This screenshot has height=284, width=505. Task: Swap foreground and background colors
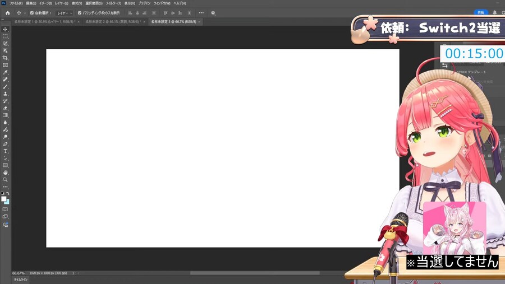(8, 193)
